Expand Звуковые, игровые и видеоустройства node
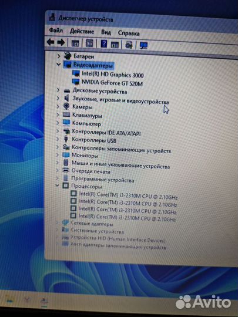 58,98
